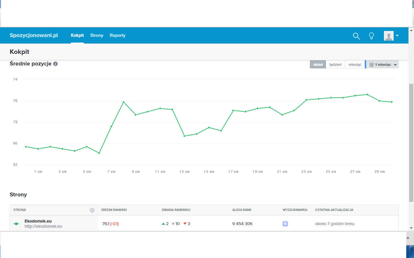This screenshot has height=258, width=414.
Task: Click the chart data point above 8 sie
Action: pos(123,102)
